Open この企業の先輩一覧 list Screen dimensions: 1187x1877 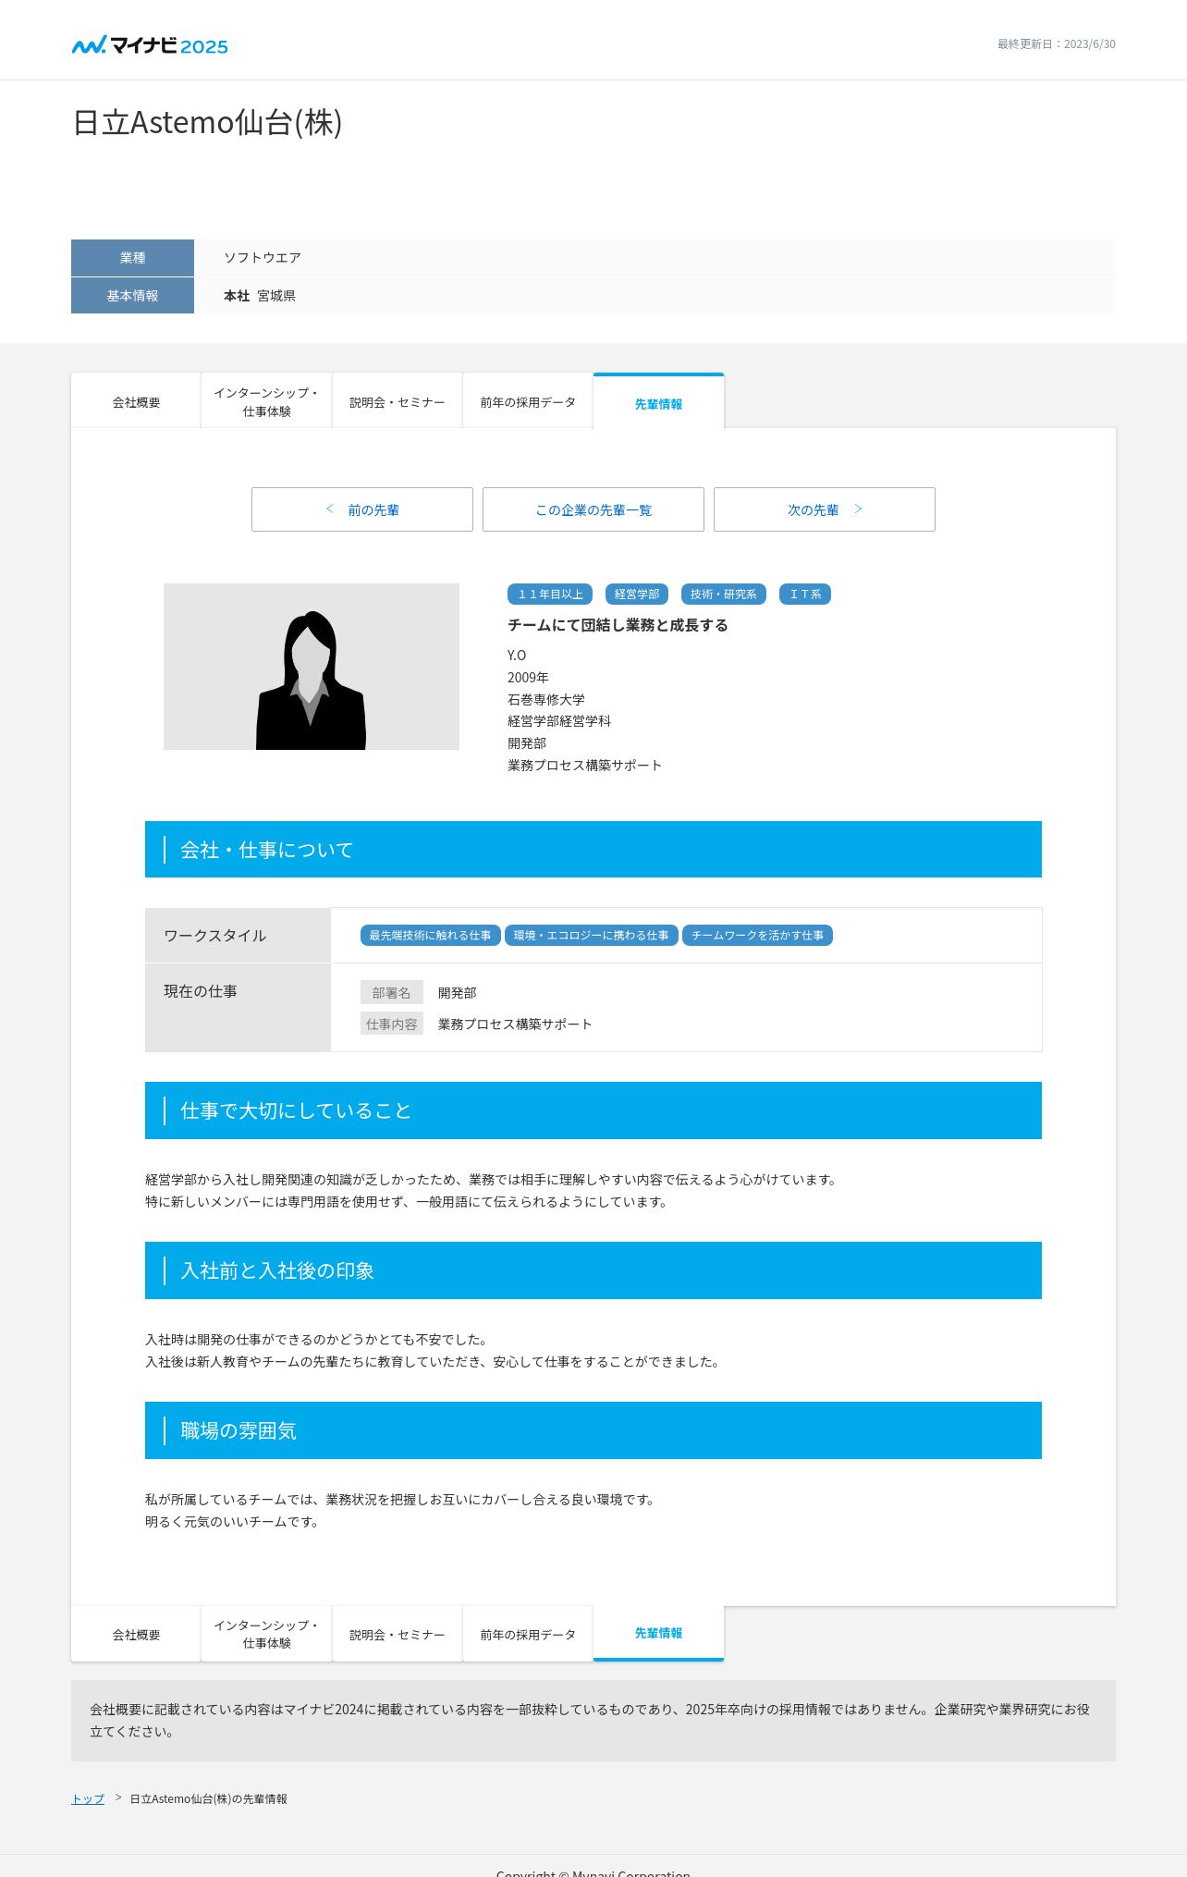593,509
